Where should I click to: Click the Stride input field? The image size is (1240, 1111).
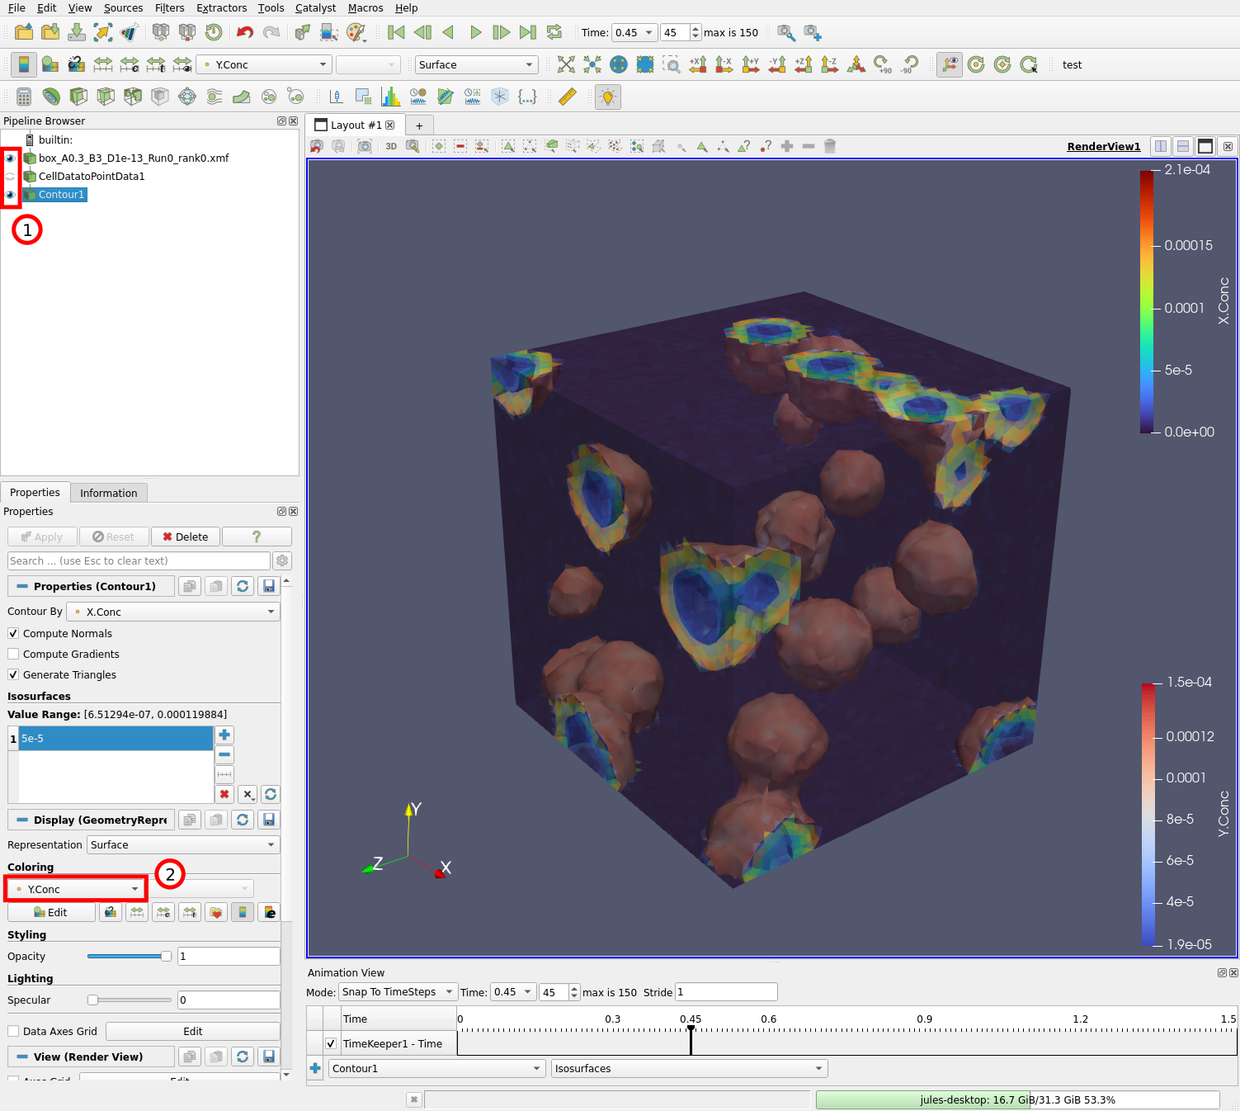[x=726, y=991]
